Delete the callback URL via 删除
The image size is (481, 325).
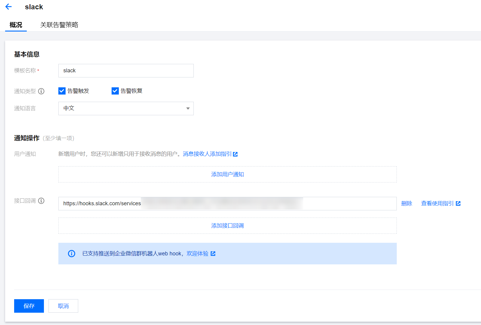point(407,203)
